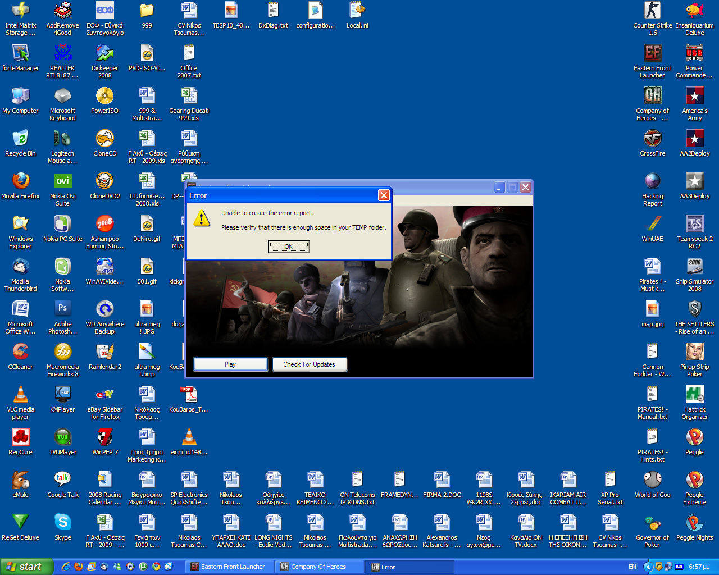
Task: Click the network connection tray icon
Action: [x=669, y=567]
